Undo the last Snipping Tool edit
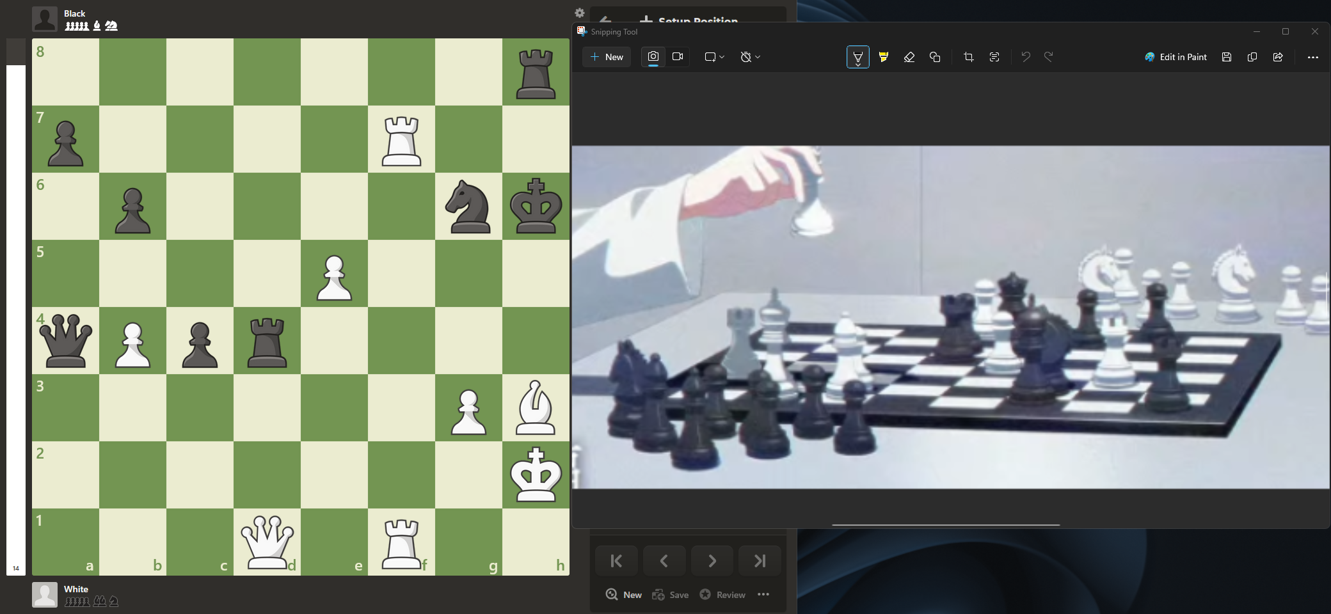Image resolution: width=1331 pixels, height=614 pixels. (x=1026, y=57)
